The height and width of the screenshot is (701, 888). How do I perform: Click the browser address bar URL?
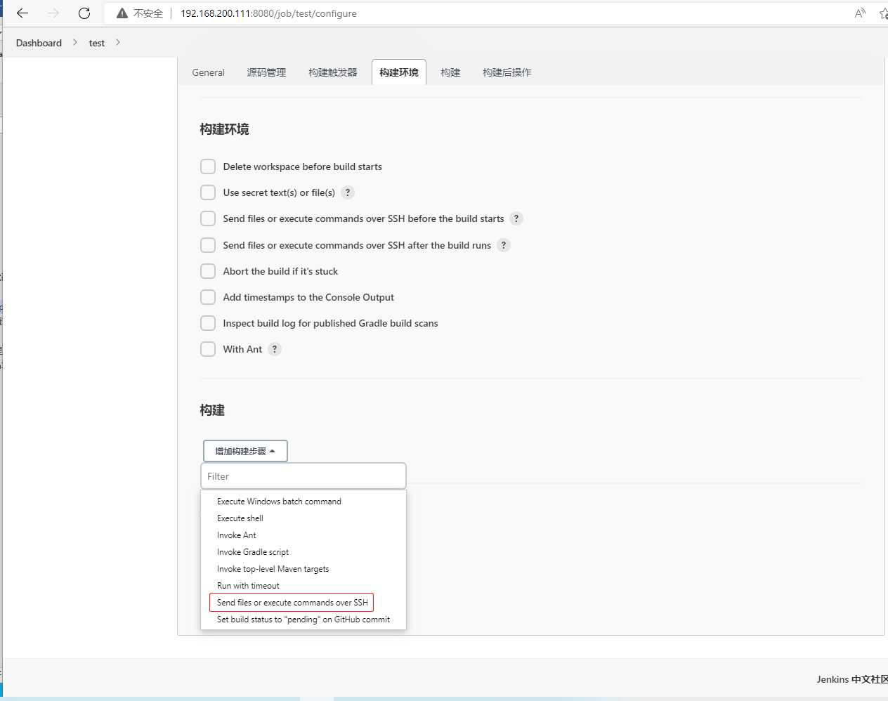pyautogui.click(x=268, y=13)
